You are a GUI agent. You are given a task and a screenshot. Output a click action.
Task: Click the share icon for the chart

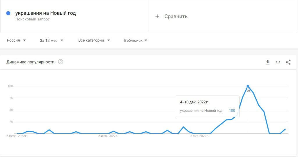coord(288,62)
